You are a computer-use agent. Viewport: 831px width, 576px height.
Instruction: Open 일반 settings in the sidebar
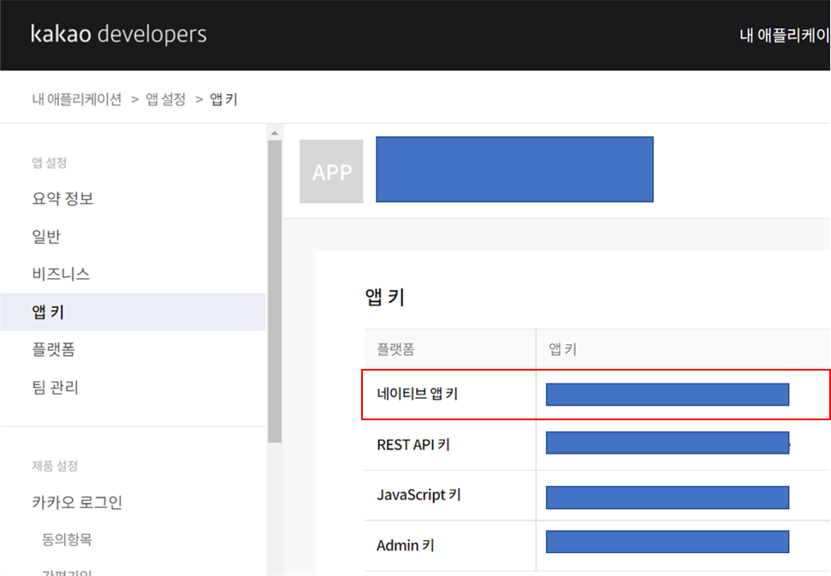46,236
